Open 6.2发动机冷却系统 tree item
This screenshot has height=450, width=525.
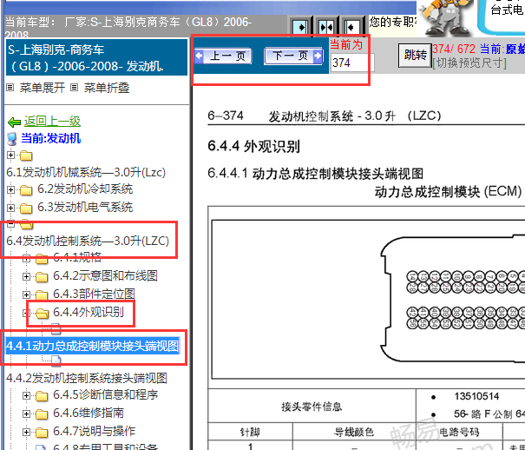(x=85, y=189)
